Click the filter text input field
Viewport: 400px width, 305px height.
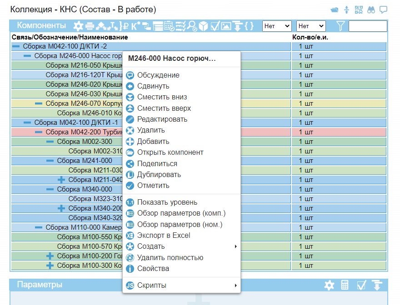(367, 26)
